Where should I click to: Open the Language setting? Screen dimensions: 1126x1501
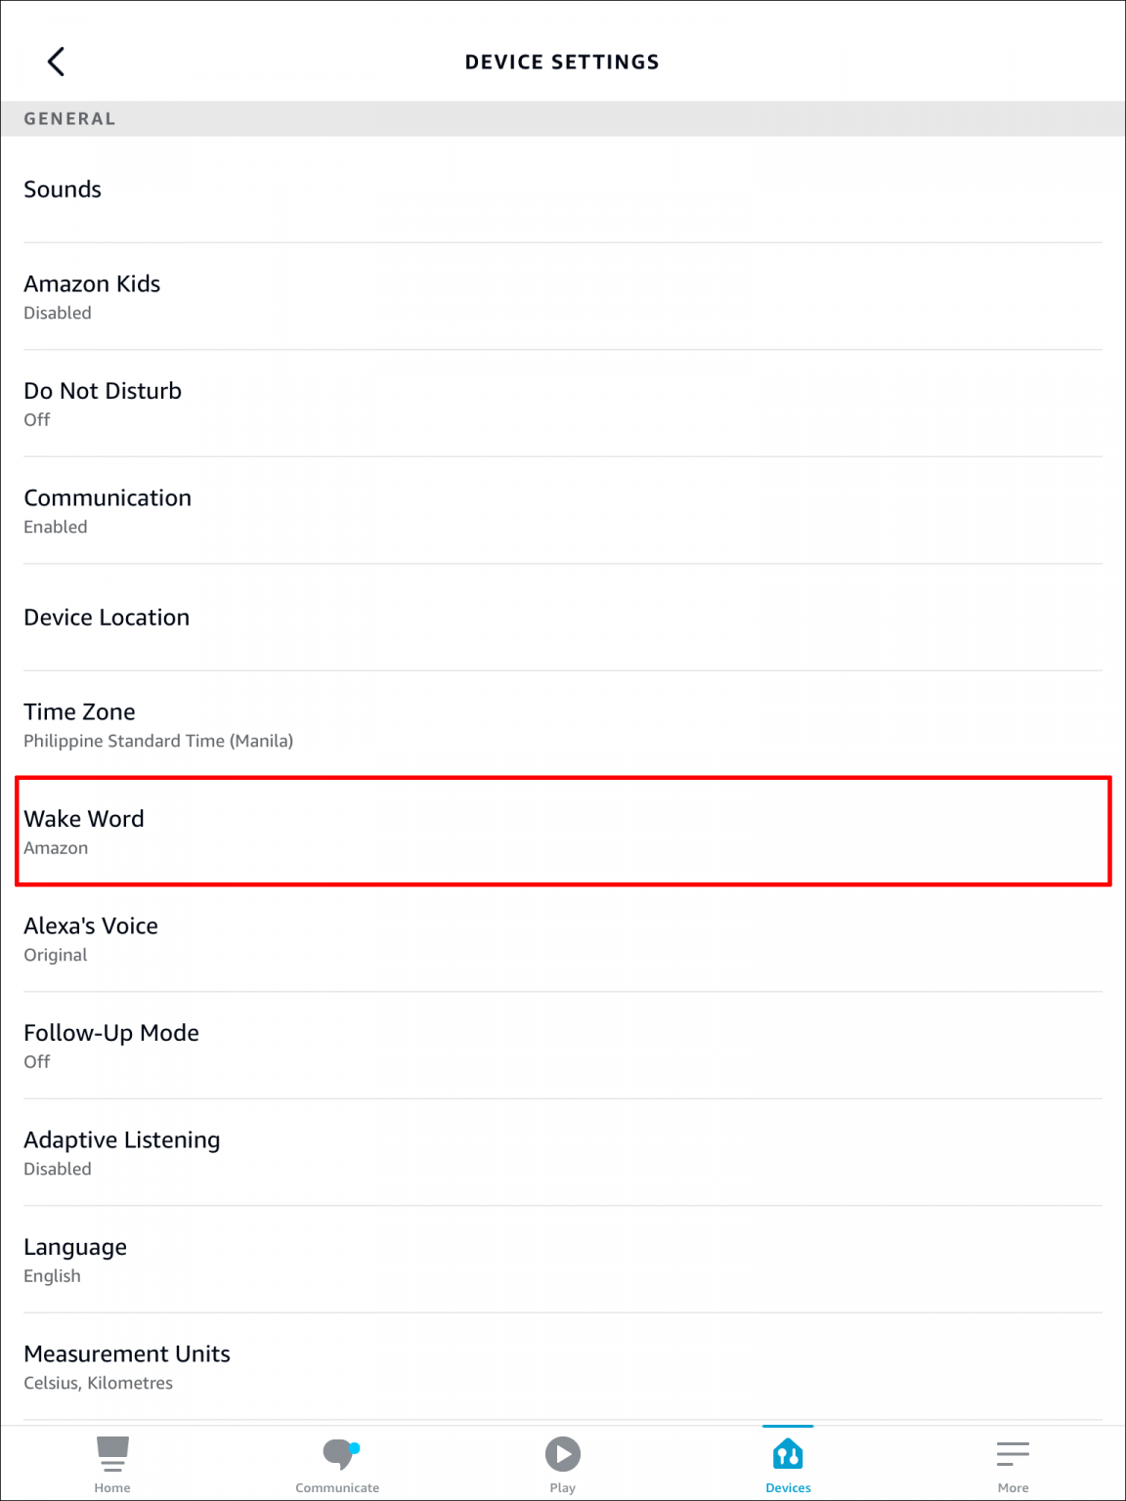(x=563, y=1259)
